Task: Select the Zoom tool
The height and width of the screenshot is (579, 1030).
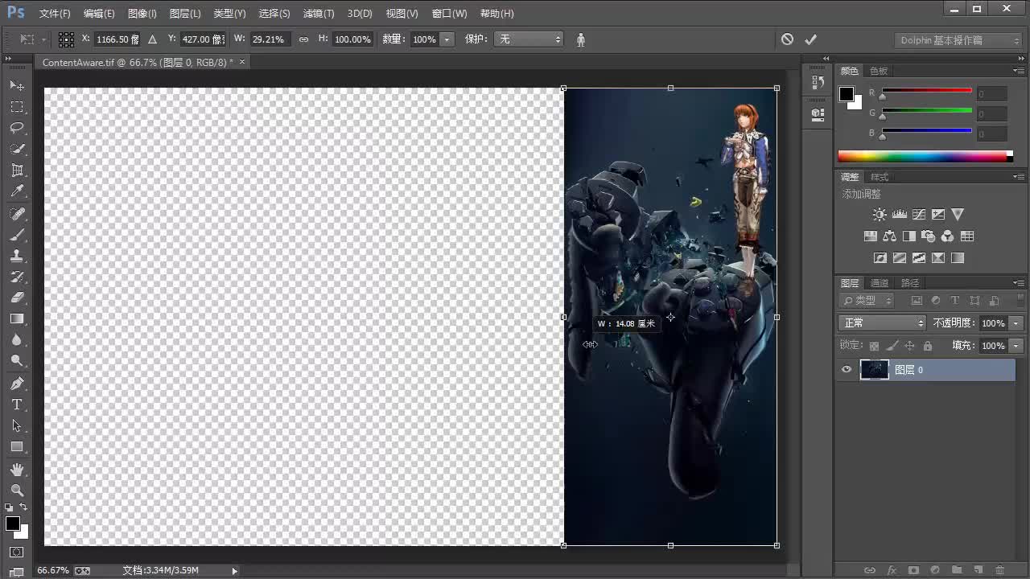Action: [x=18, y=490]
